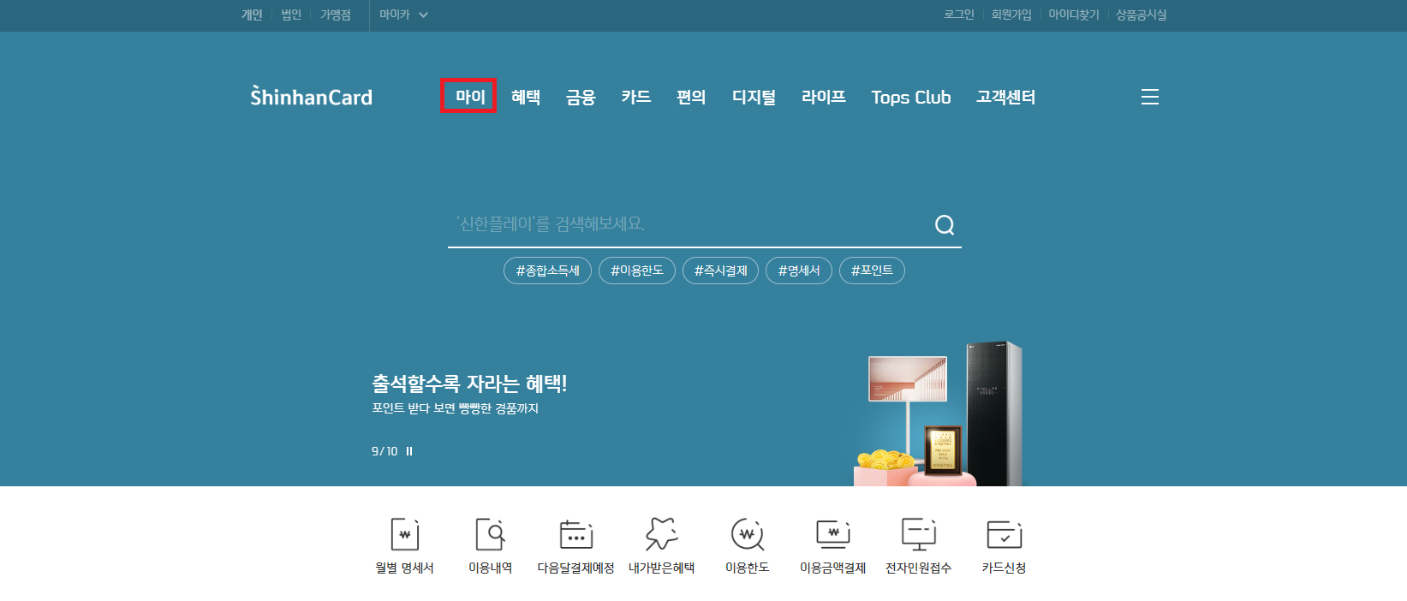Image resolution: width=1407 pixels, height=601 pixels.
Task: Open the 라이프 menu
Action: (x=824, y=97)
